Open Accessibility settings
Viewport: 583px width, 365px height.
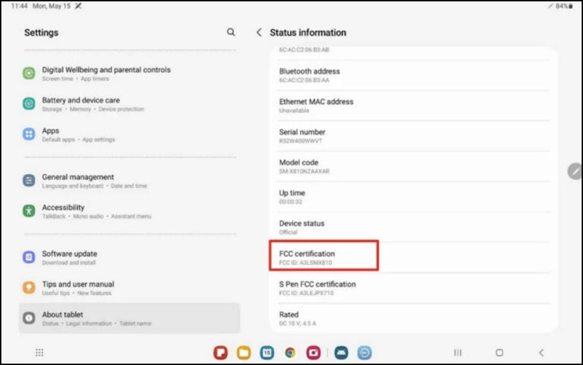point(130,211)
